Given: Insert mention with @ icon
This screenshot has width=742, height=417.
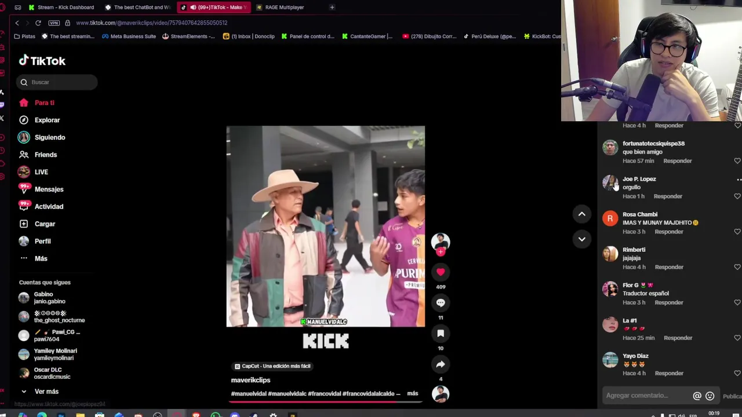Looking at the screenshot, I should 697,396.
